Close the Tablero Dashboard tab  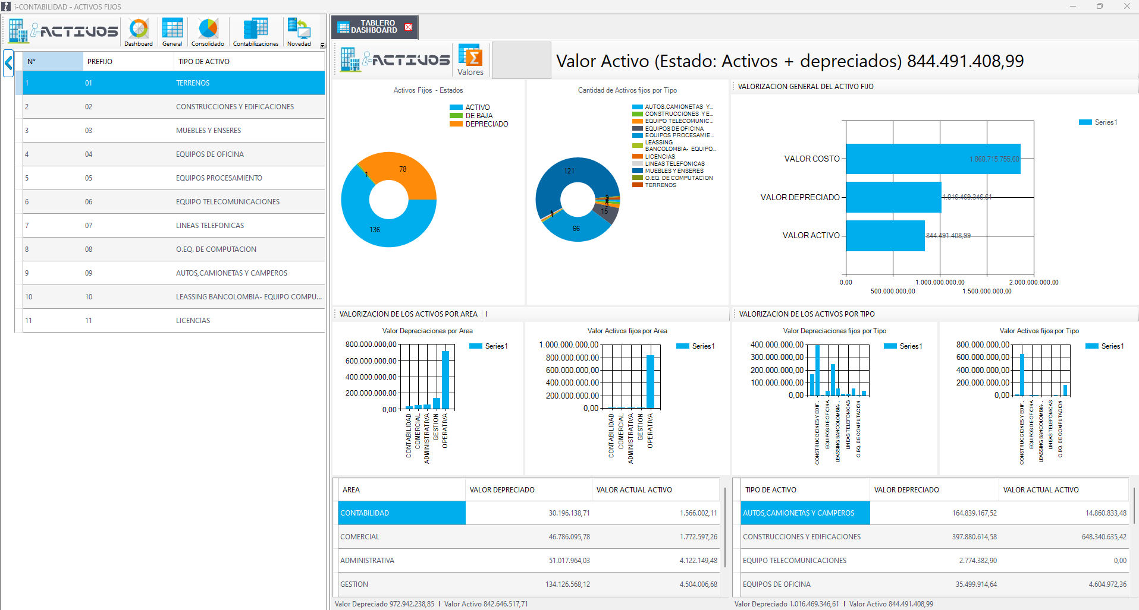coord(408,27)
